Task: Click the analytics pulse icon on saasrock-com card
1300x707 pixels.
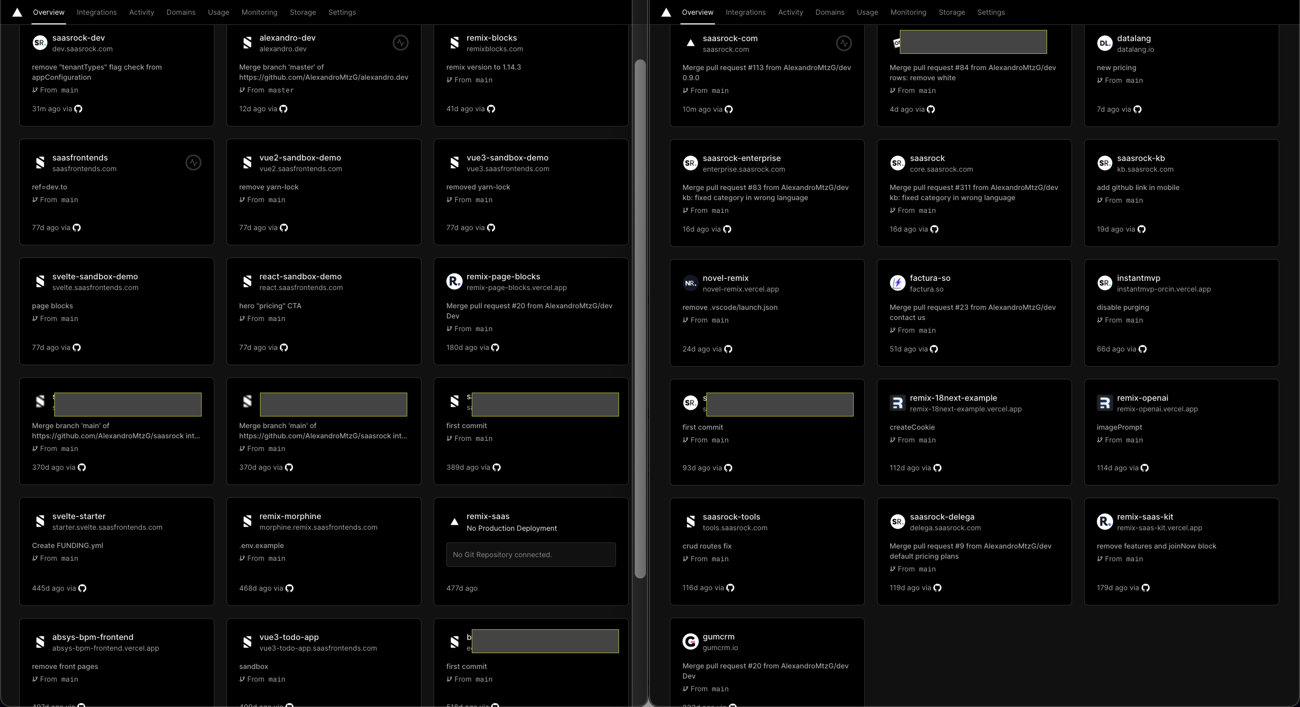Action: click(x=844, y=43)
